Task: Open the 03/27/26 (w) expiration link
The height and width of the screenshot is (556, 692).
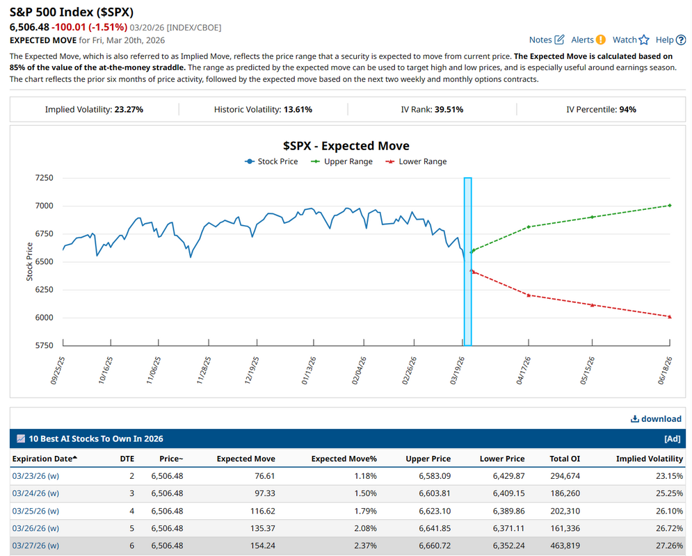Action: tap(35, 546)
